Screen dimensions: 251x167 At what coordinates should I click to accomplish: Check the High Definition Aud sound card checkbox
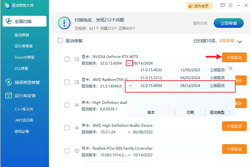tap(67, 105)
